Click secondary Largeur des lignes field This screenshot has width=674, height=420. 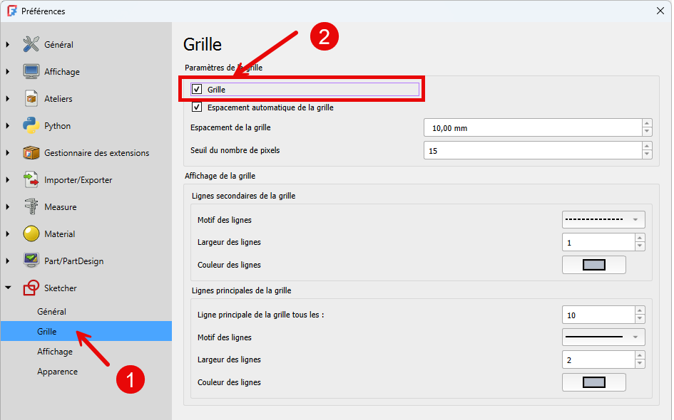pos(598,243)
